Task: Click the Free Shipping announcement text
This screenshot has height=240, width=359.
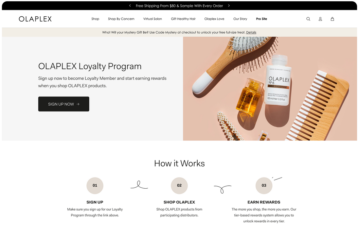Action: (x=179, y=6)
